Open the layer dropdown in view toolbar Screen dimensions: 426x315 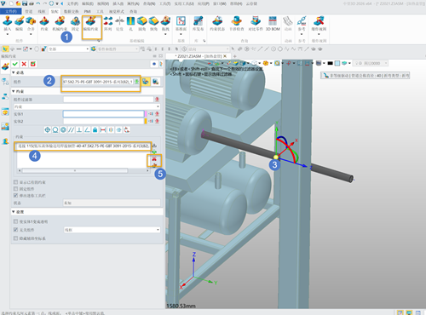[371, 63]
